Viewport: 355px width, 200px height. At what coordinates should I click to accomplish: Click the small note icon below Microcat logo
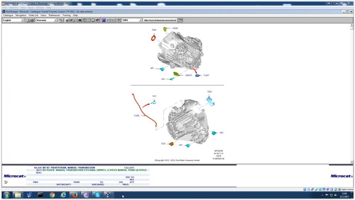click(x=6, y=182)
